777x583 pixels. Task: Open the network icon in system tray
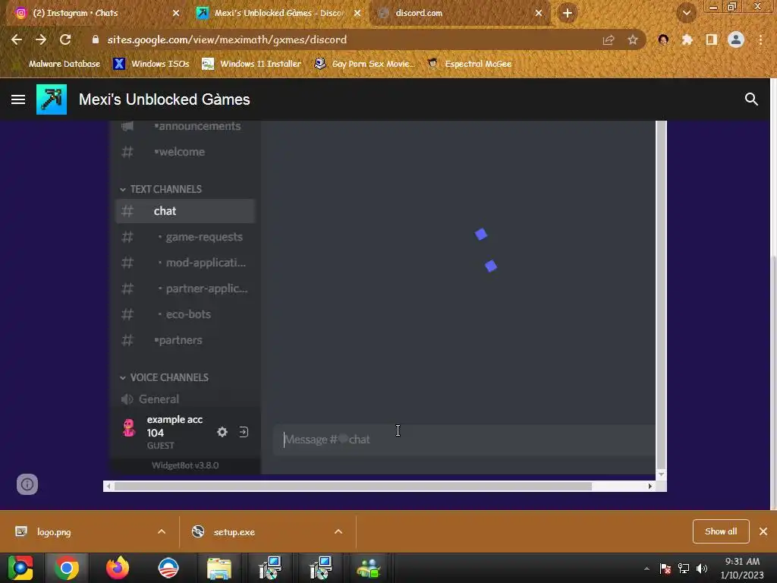pos(684,569)
